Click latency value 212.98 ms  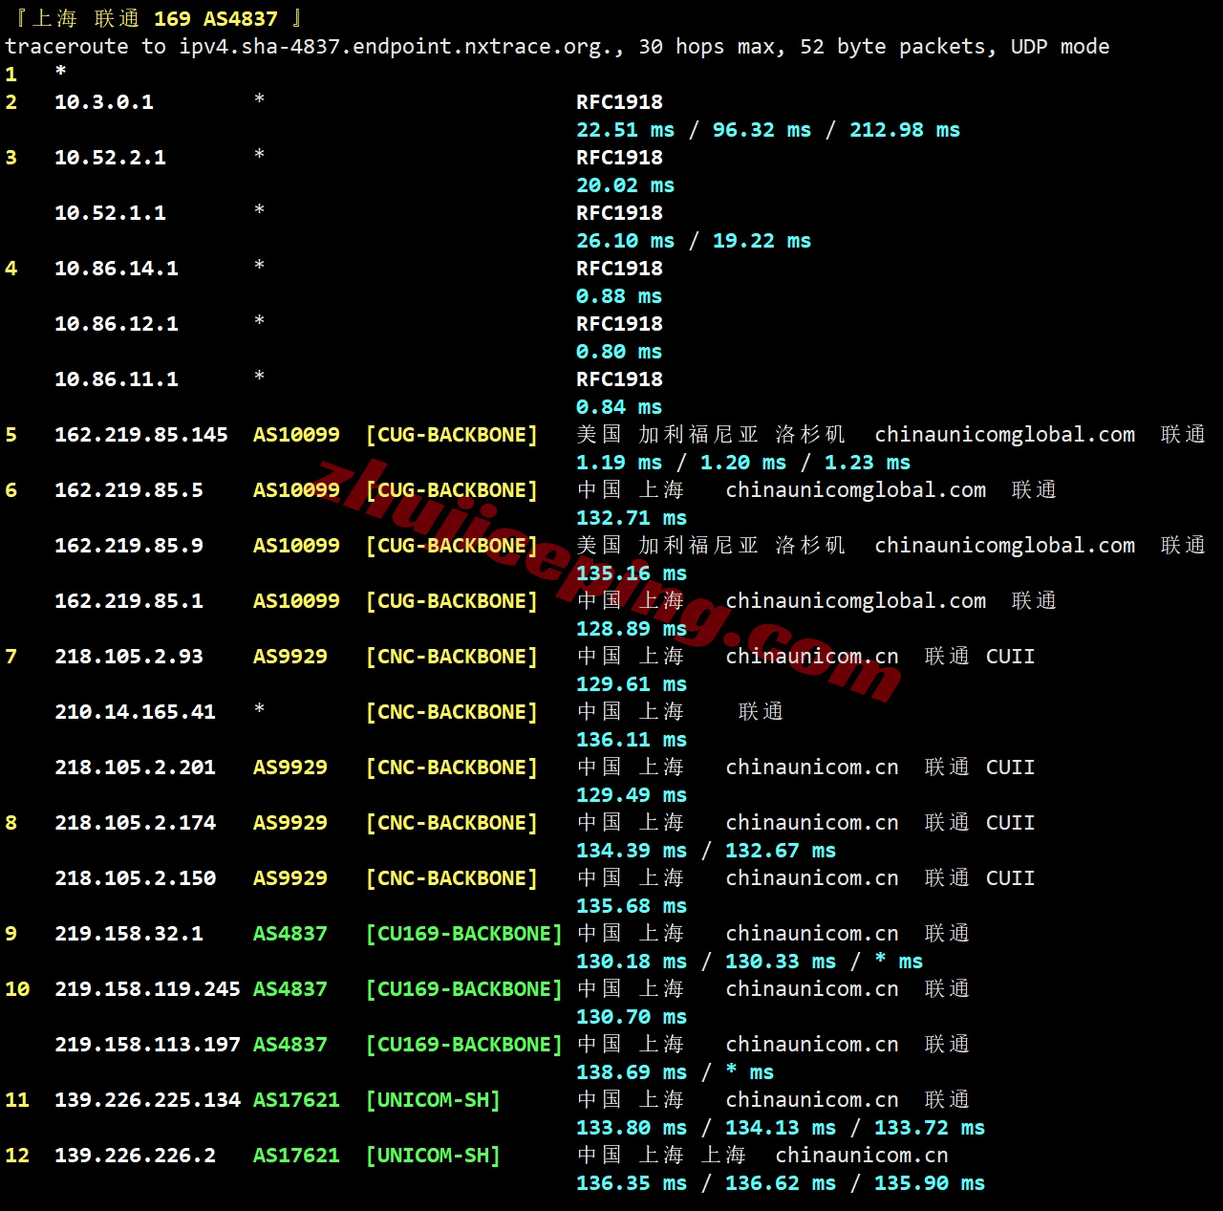click(905, 130)
